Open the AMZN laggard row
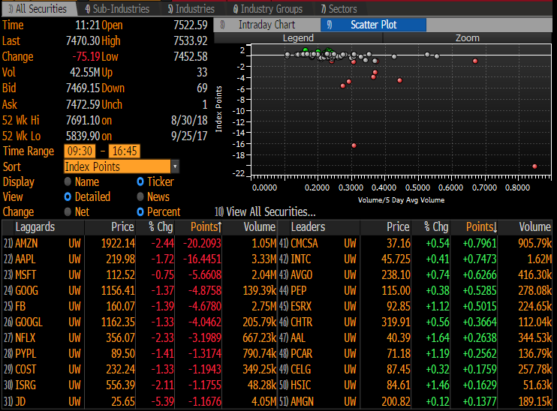The height and width of the screenshot is (411, 557). [140, 244]
